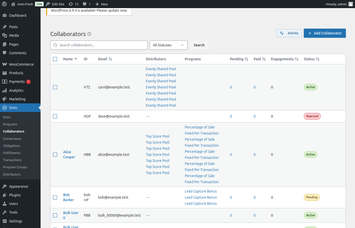The image size is (355, 228).
Task: Click the Activity button
Action: [289, 33]
